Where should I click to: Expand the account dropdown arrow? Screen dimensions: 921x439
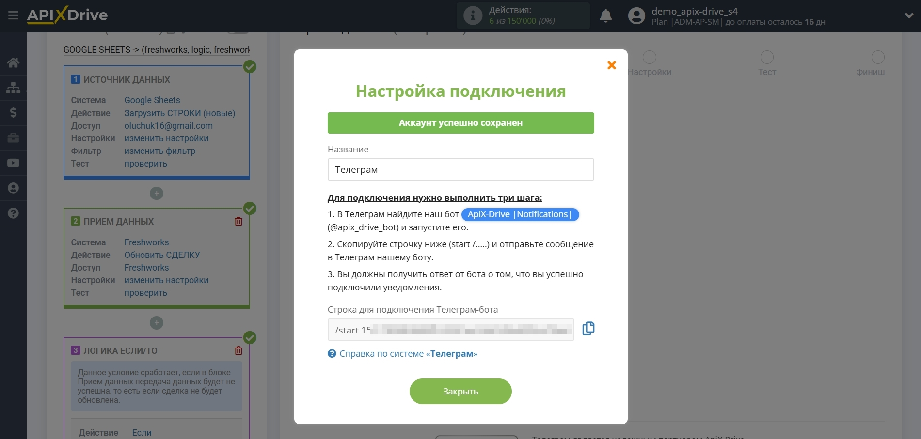point(909,15)
